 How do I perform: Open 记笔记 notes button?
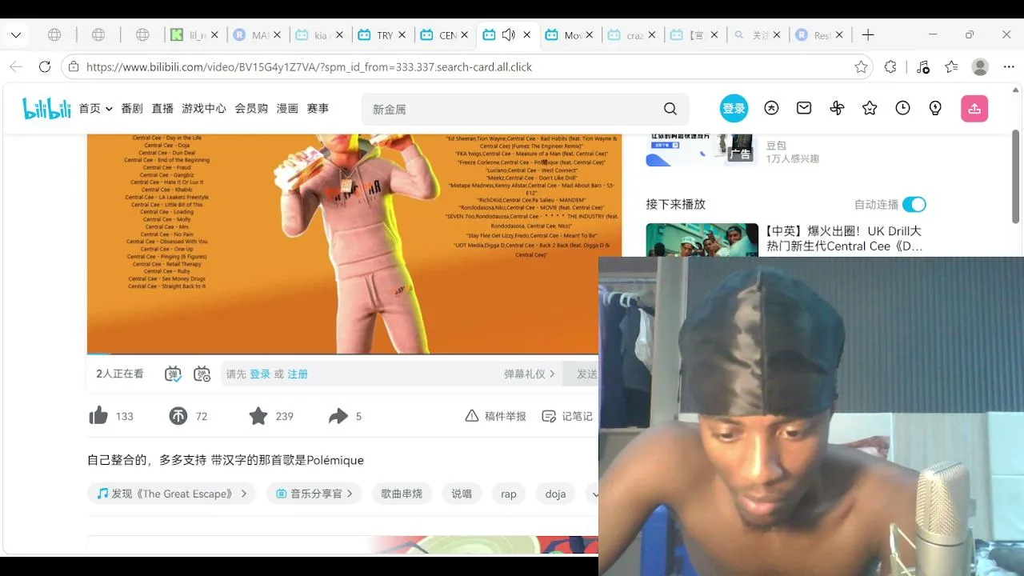tap(567, 416)
